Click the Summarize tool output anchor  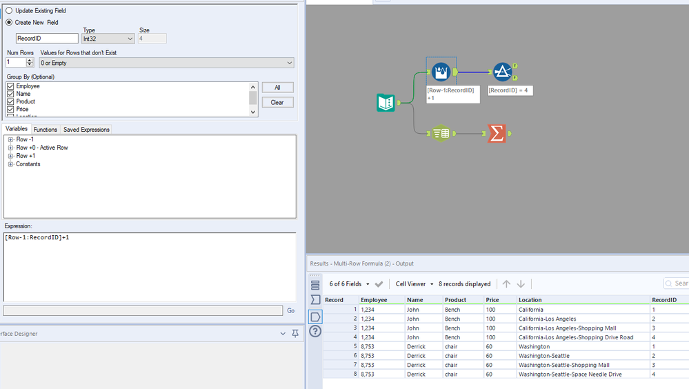coord(510,133)
